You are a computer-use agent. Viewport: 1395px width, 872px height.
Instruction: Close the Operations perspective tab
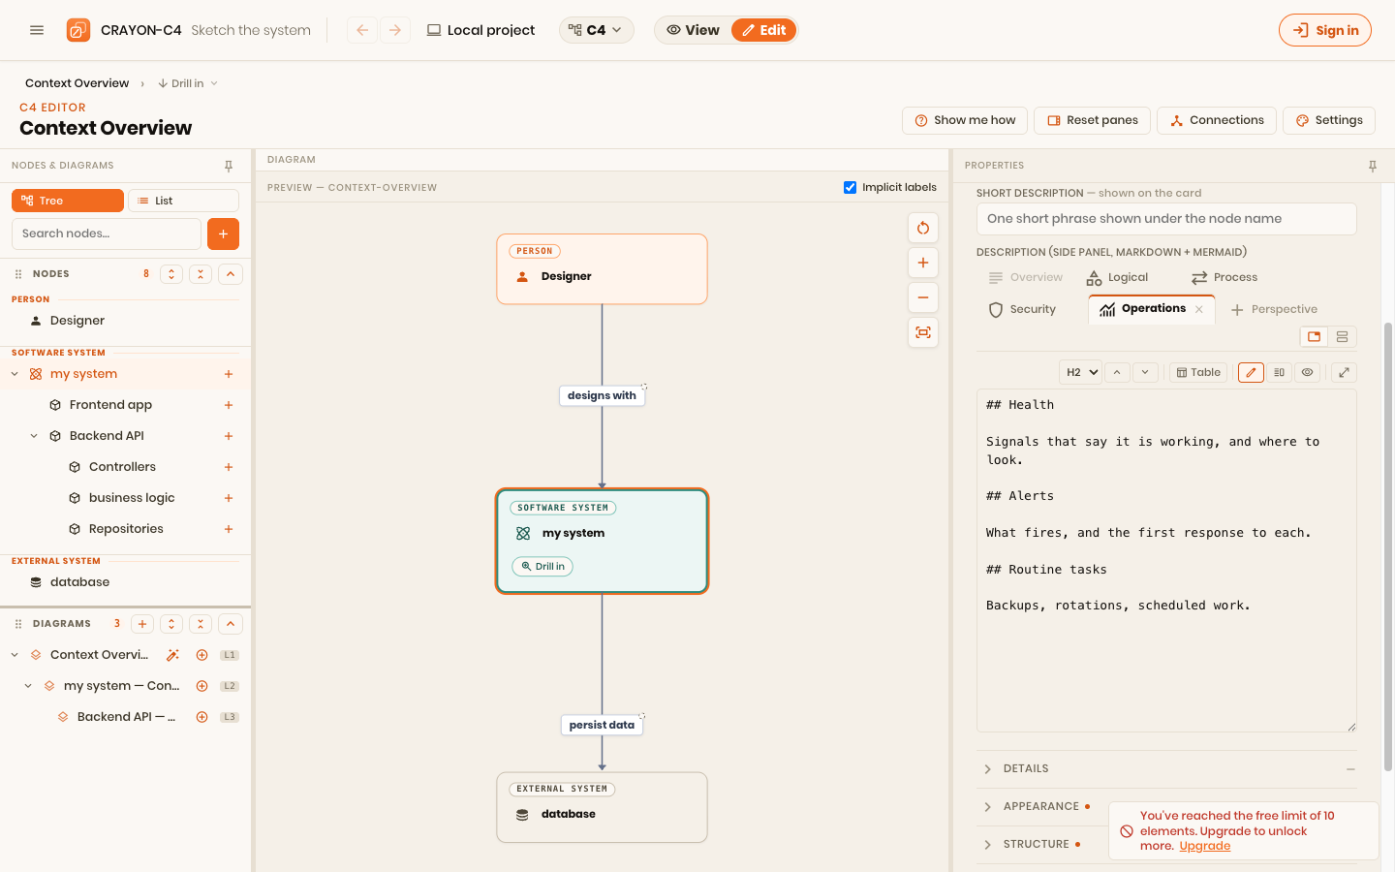click(x=1199, y=309)
